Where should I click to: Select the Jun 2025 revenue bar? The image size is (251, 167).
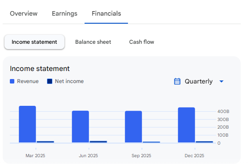point(81,126)
